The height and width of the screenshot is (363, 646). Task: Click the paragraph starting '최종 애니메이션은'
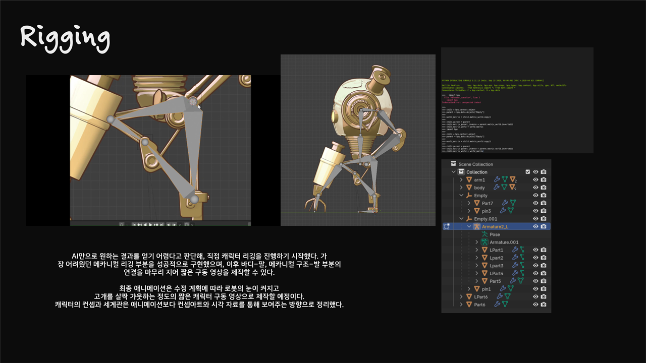click(x=199, y=296)
